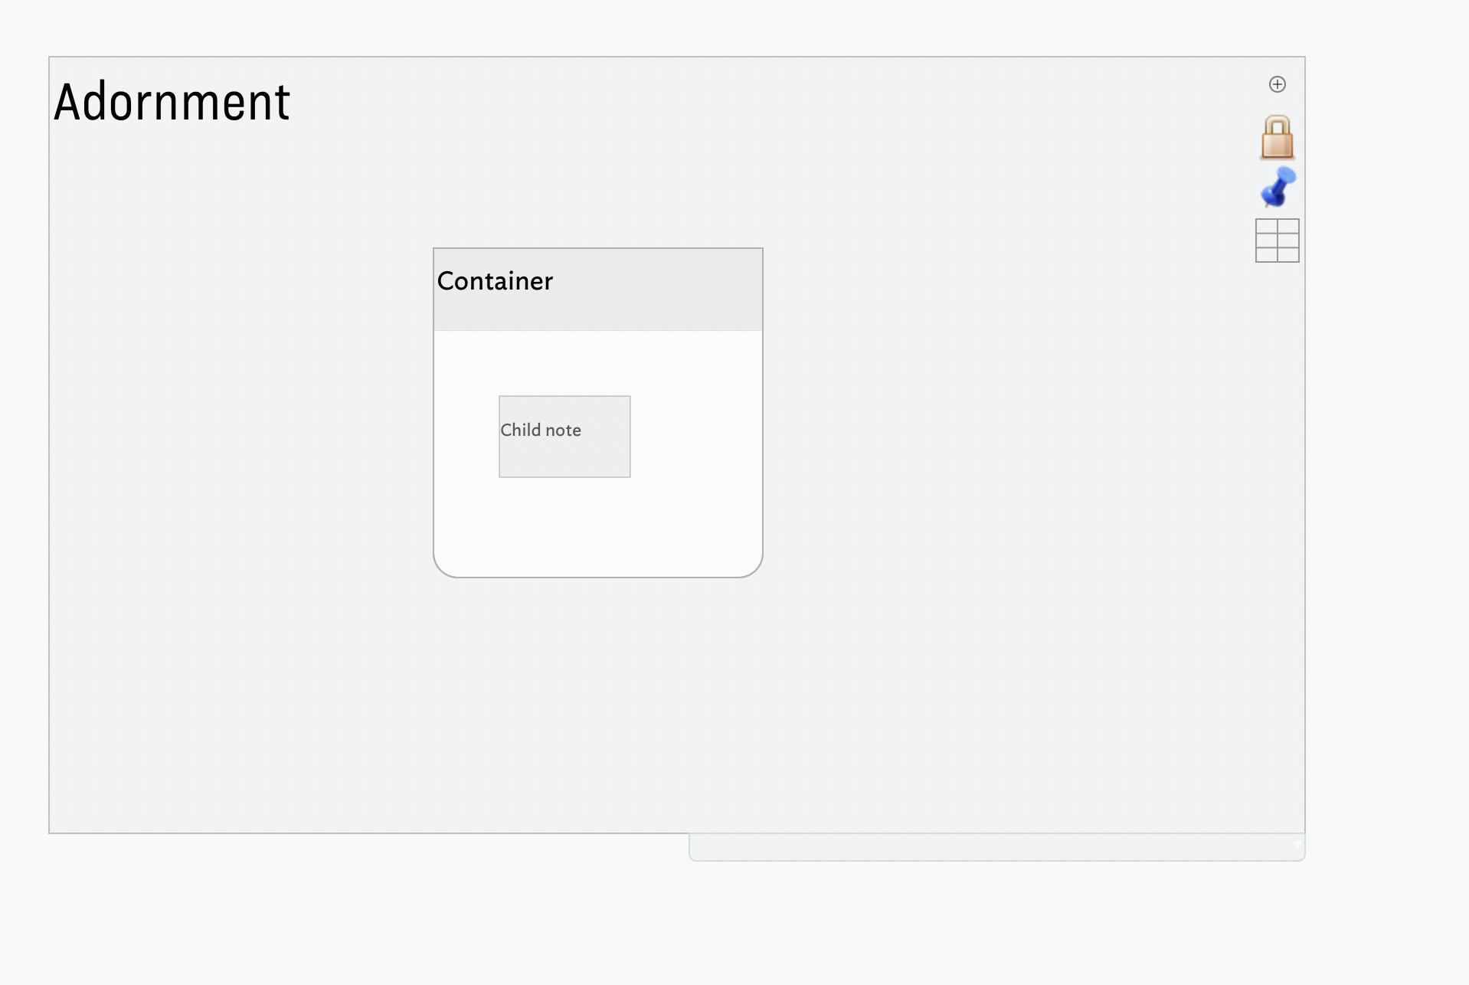1469x985 pixels.
Task: Select the Adornment title text
Action: click(x=172, y=102)
